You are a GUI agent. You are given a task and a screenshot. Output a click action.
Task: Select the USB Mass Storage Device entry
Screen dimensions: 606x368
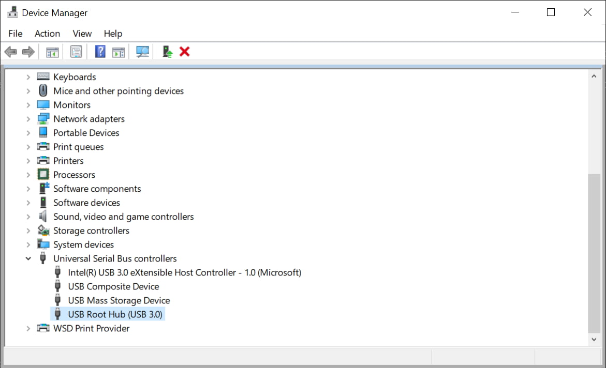(x=119, y=300)
